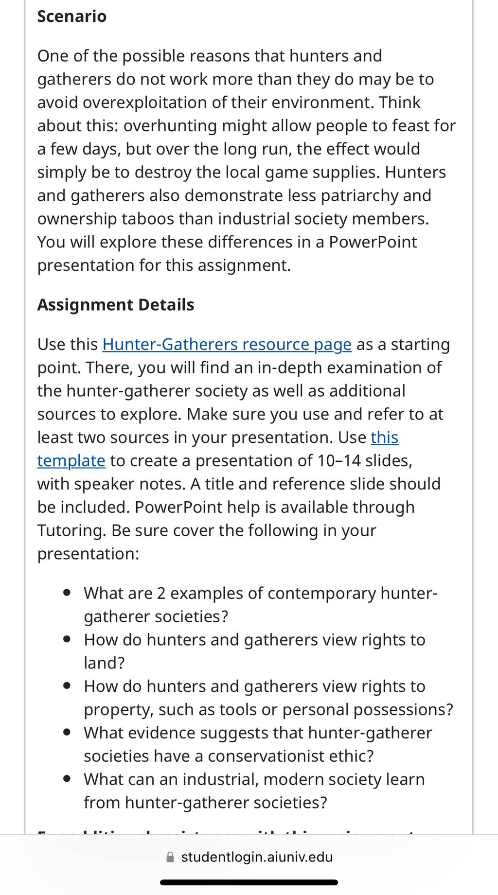498x895 pixels.
Task: Open the Hunter-Gatherers resource page link
Action: coord(227,344)
